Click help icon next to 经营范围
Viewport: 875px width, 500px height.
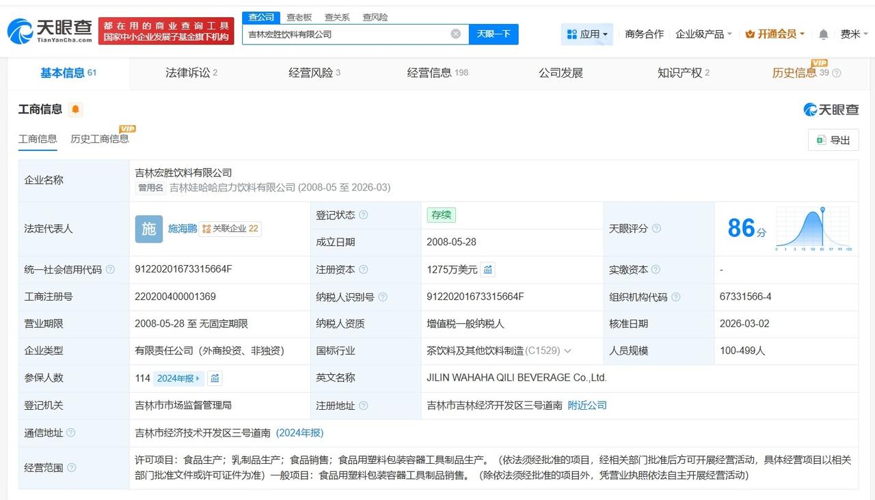click(x=72, y=468)
